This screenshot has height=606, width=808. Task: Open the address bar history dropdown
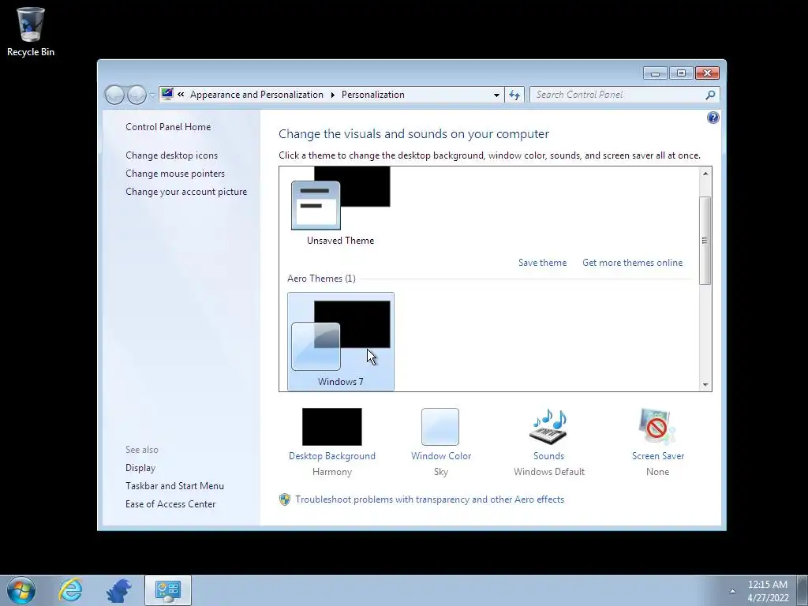coord(496,95)
